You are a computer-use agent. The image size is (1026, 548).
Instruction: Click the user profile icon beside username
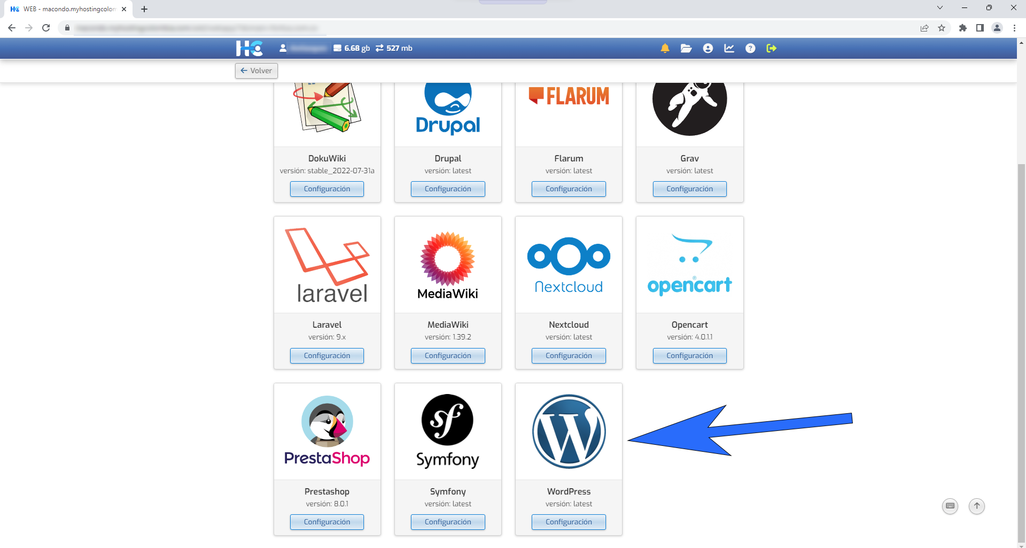tap(283, 48)
